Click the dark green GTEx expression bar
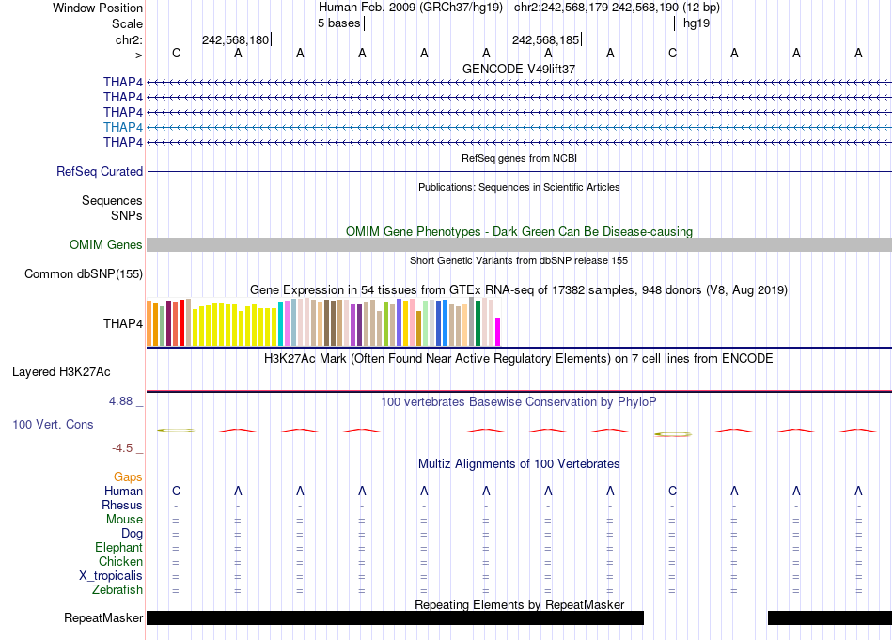The image size is (893, 640). [x=478, y=323]
